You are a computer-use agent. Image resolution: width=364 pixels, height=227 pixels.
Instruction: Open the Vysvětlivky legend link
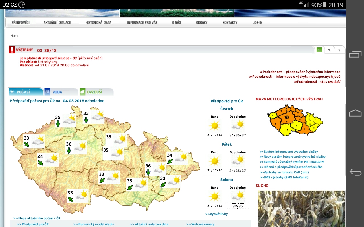217,214
